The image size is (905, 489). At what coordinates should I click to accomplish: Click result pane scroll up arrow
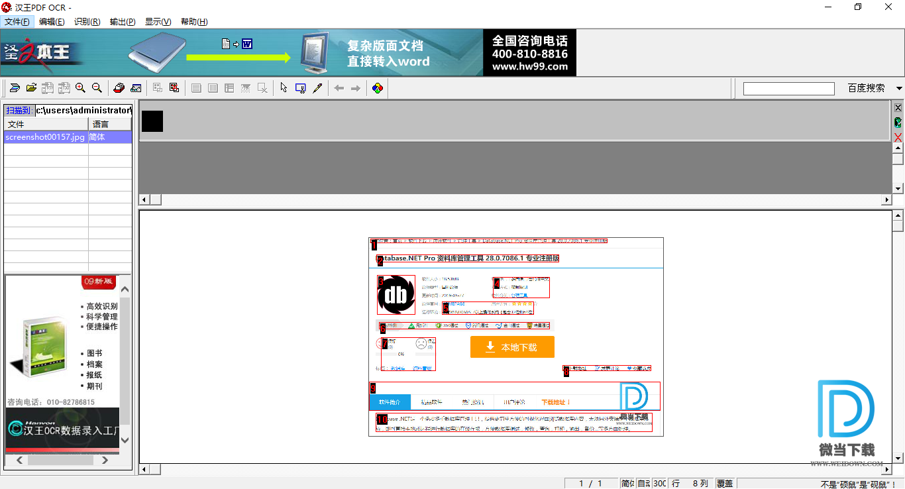tap(898, 148)
